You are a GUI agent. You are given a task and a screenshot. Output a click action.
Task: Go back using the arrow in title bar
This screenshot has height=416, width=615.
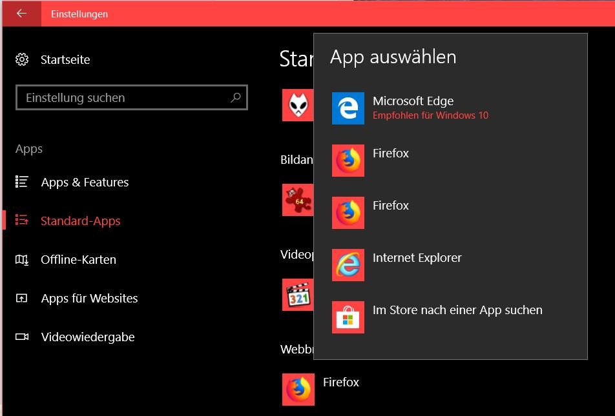pos(21,14)
